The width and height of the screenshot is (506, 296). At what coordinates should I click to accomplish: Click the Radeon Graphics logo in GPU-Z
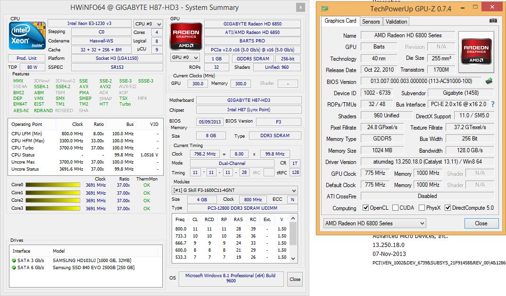pyautogui.click(x=476, y=51)
